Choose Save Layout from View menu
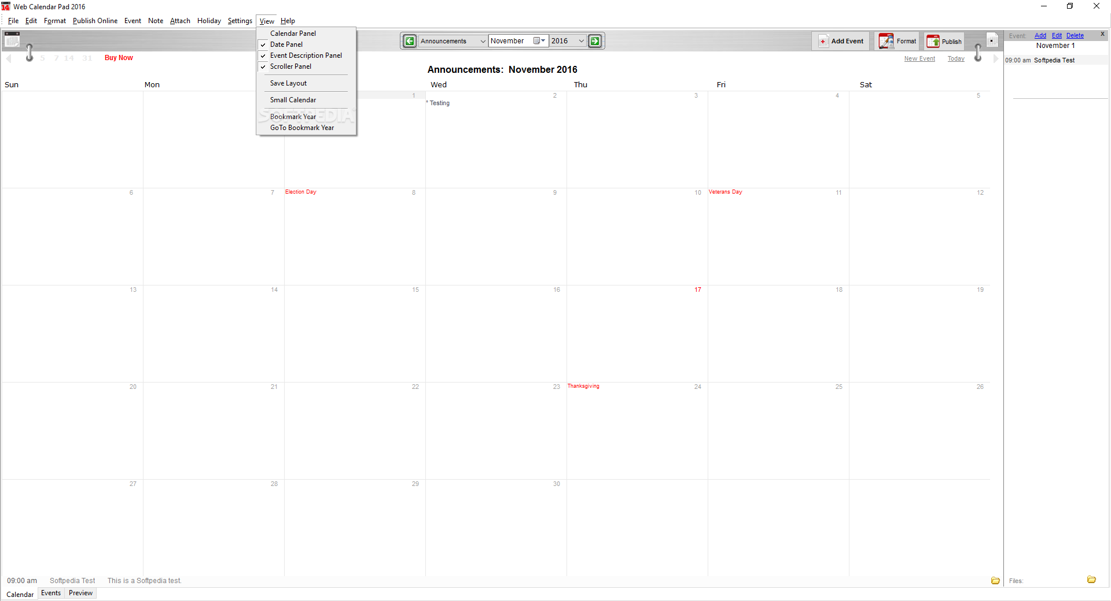 (306, 83)
